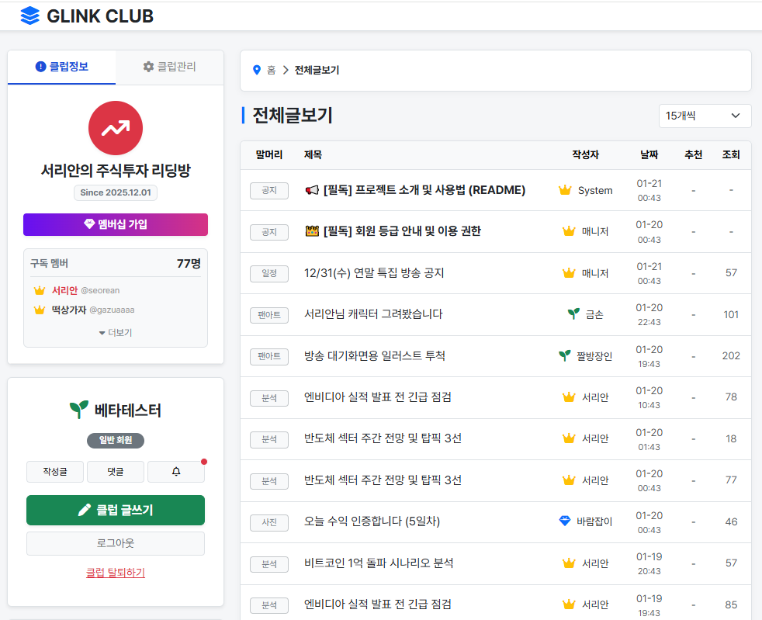
Task: Click author name 금손
Action: (594, 314)
